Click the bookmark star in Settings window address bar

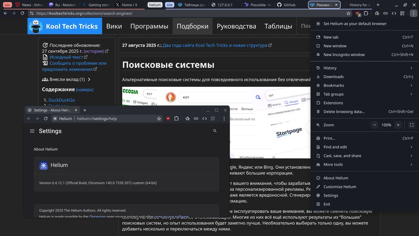pos(159,118)
